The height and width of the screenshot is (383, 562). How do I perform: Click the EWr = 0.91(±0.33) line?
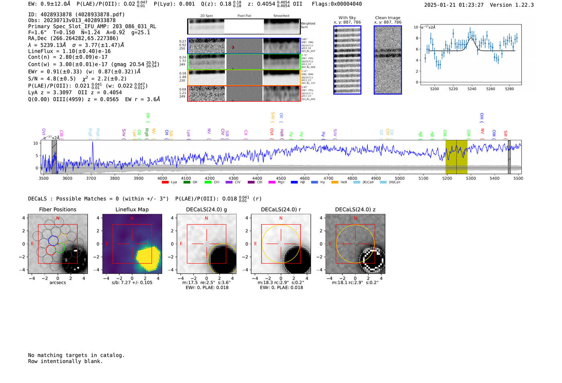tap(84, 72)
